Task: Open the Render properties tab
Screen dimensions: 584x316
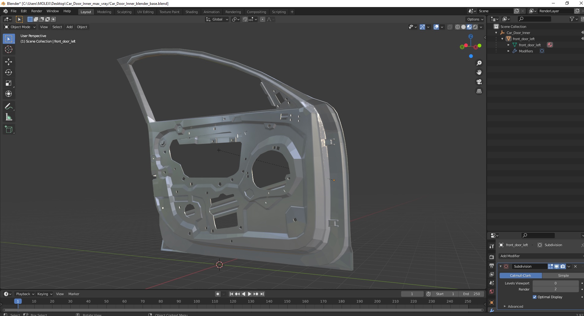Action: (x=492, y=257)
